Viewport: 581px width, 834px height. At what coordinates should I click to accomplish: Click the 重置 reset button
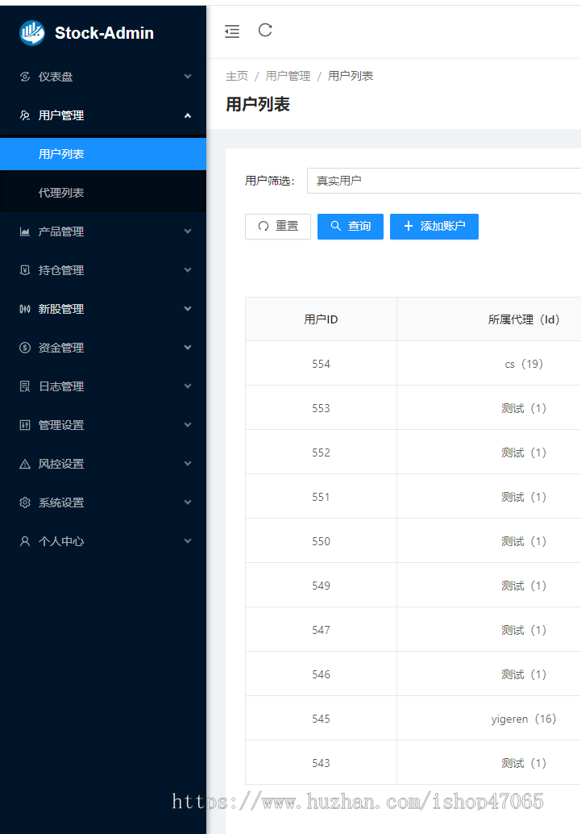click(x=278, y=227)
